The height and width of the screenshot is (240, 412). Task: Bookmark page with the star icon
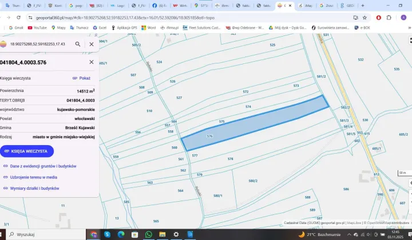(365, 18)
